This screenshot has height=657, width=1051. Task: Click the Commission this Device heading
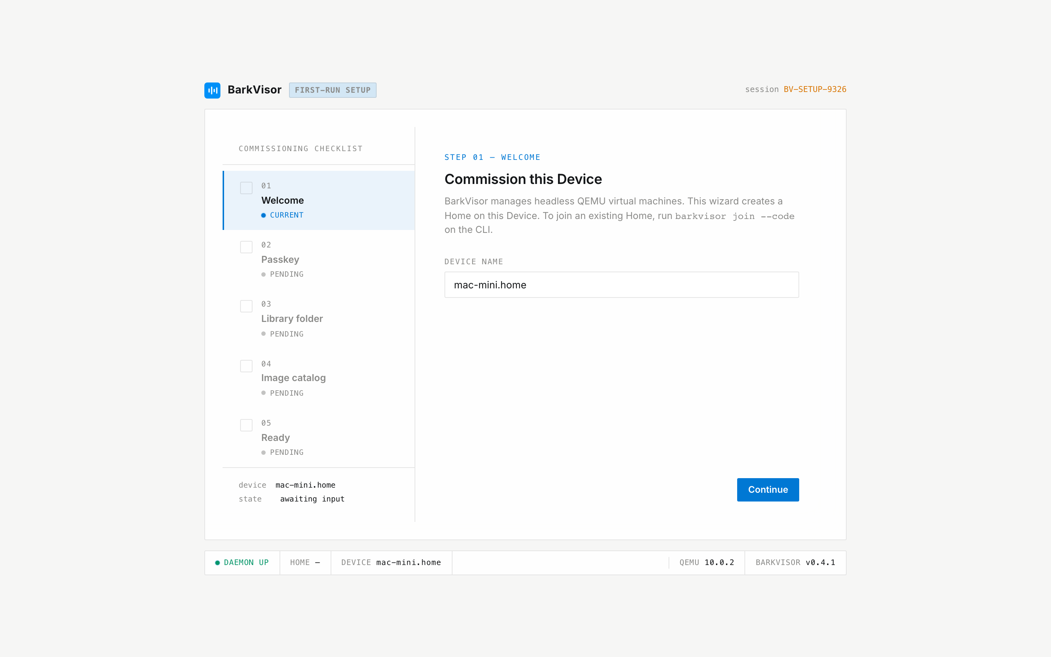click(523, 179)
